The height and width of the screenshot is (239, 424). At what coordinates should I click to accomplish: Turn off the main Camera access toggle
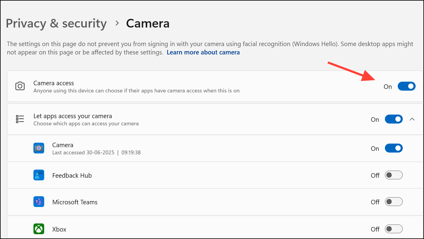[406, 86]
